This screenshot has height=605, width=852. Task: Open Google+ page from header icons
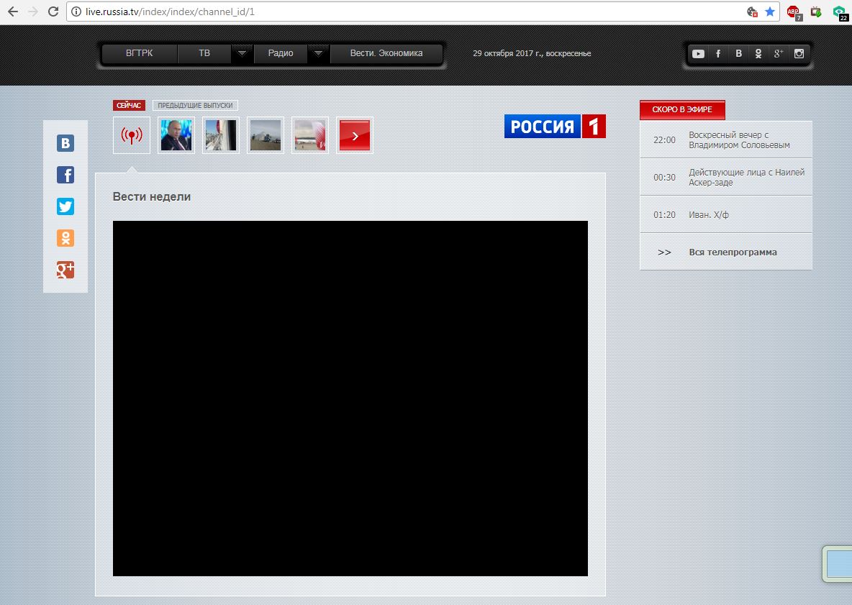779,54
